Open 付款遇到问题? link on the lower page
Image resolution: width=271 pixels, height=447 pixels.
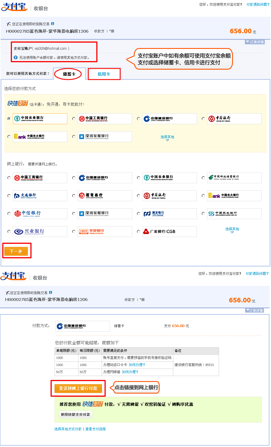[x=257, y=274]
